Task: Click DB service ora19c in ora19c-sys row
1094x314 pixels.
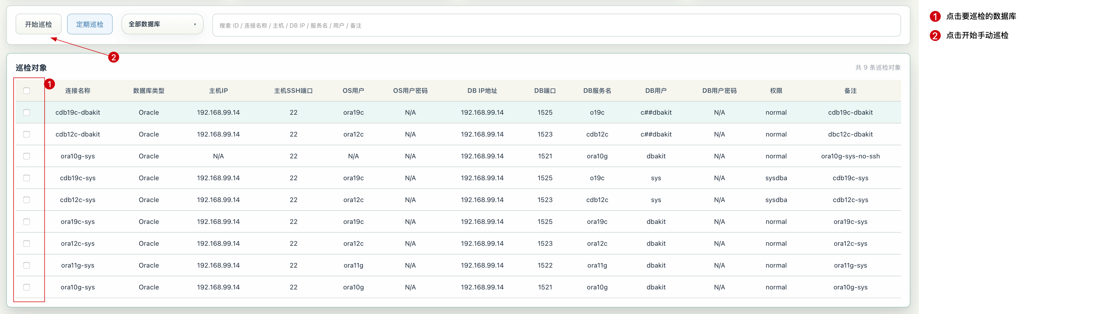Action: (x=597, y=222)
